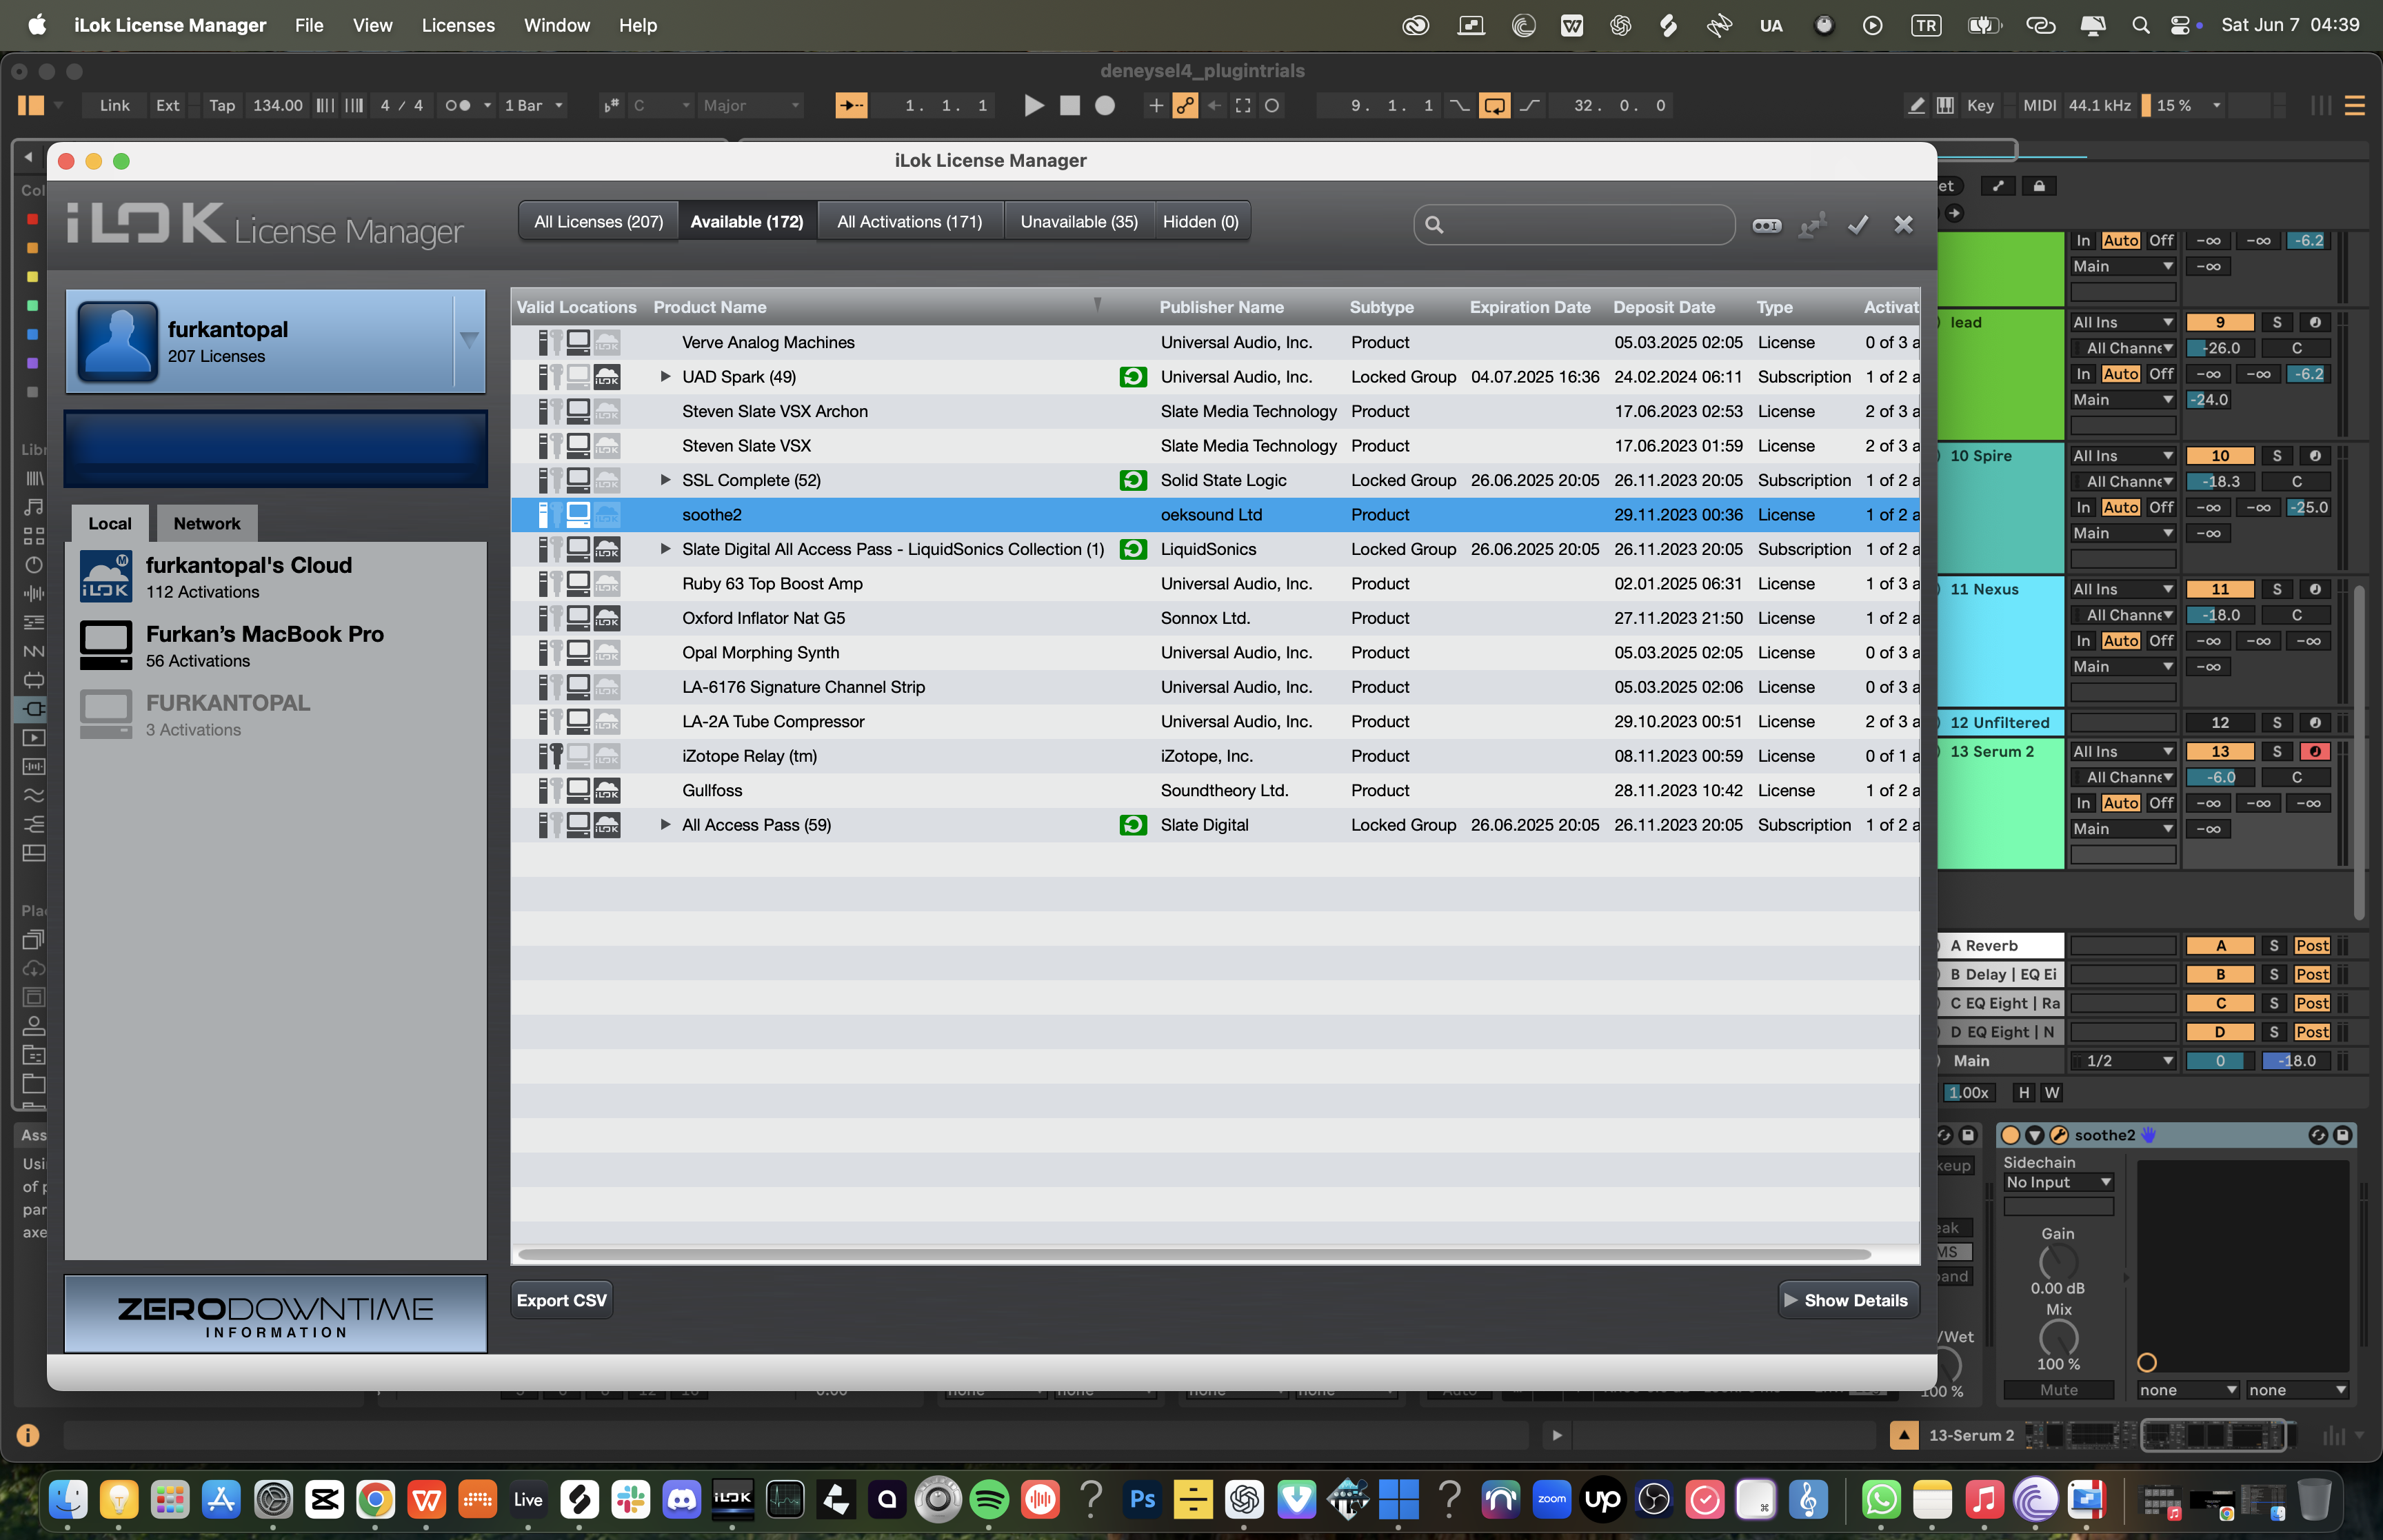Select the Furkan's MacBook Pro computer icon
Screen dimensions: 2383x1540
(106, 646)
